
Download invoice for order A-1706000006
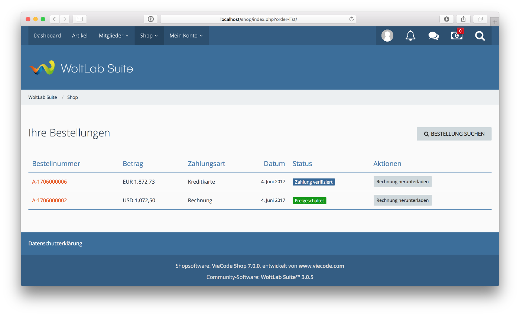[402, 182]
